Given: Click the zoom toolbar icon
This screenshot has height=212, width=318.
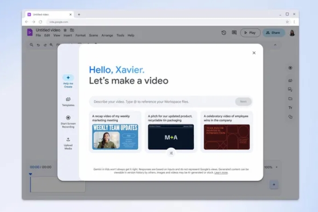Looking at the screenshot, I should pyautogui.click(x=51, y=45).
